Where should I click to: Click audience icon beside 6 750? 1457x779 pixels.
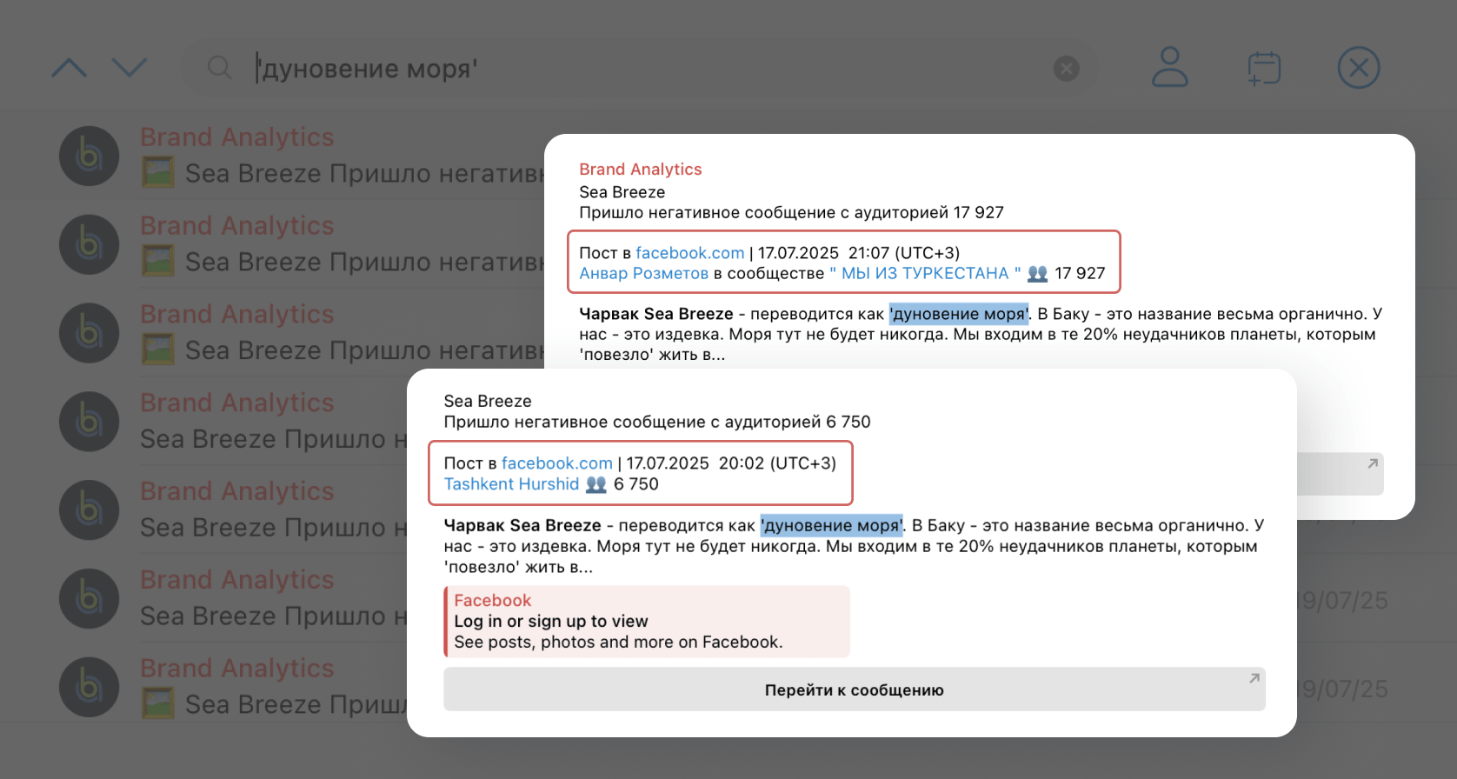pos(595,484)
